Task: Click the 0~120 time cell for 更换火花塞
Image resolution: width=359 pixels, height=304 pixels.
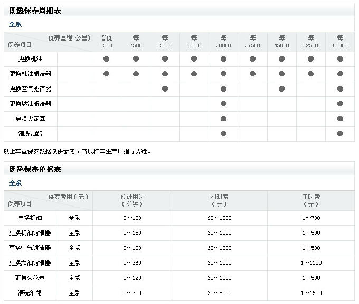Action: [x=132, y=278]
